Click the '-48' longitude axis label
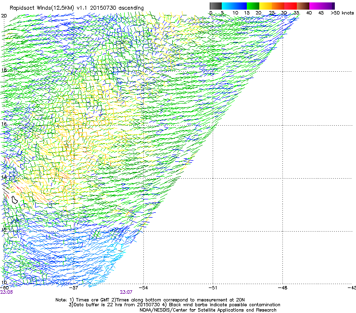The image size is (356, 313). pos(282,288)
